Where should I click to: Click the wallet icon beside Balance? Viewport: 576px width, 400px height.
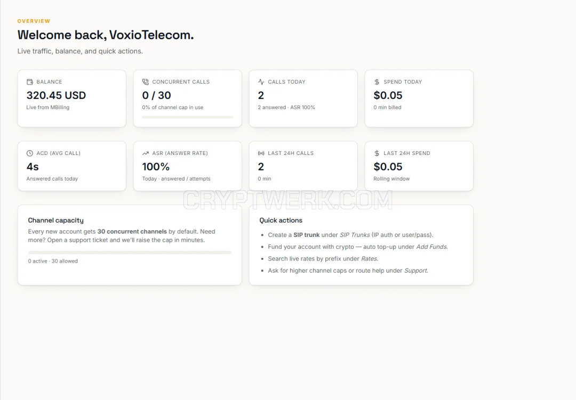pos(30,82)
